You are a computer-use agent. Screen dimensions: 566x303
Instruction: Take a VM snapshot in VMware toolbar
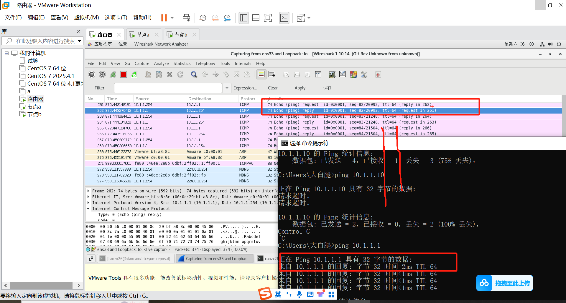(203, 18)
